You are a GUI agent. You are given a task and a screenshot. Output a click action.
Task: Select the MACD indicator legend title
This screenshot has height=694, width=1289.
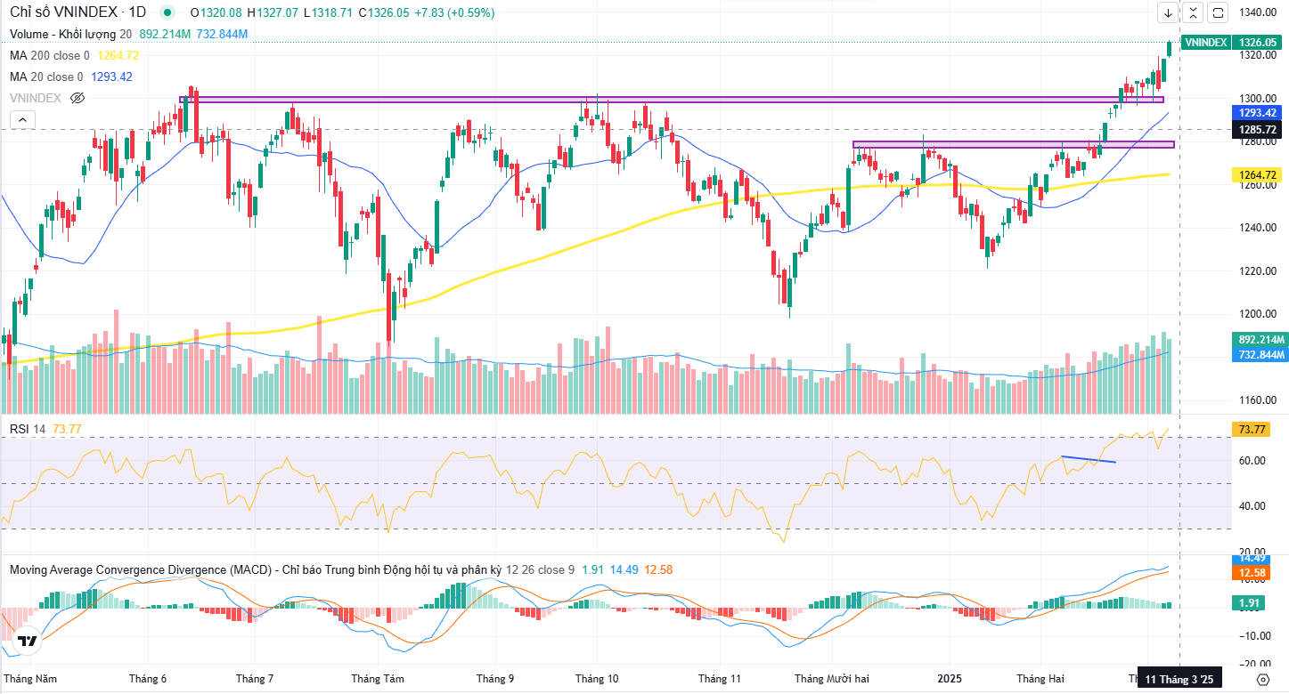[256, 569]
